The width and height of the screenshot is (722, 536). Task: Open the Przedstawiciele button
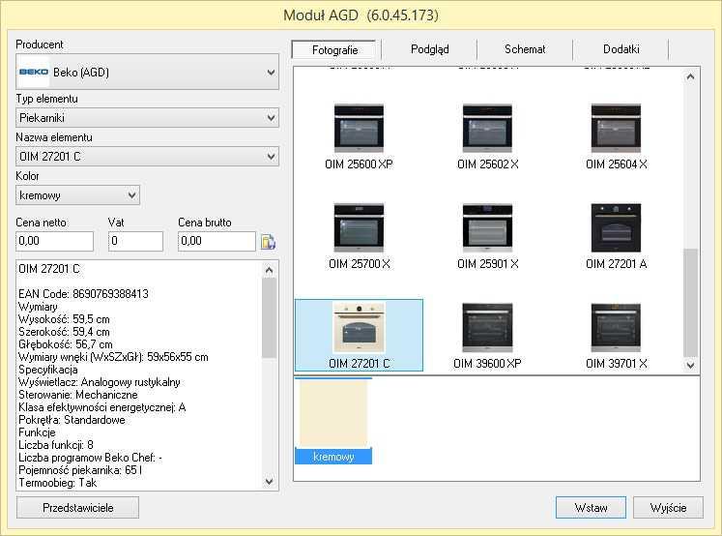[x=78, y=507]
